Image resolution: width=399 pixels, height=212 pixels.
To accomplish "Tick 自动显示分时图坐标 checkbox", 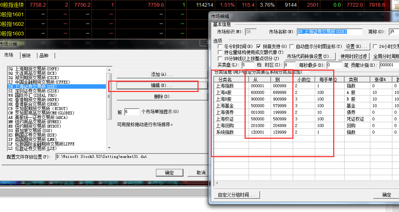I will [292, 47].
